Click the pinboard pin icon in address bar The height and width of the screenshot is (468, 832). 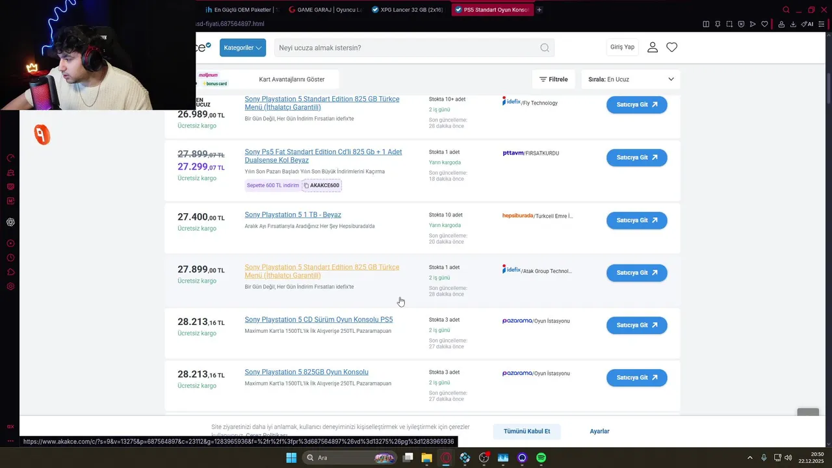[718, 24]
